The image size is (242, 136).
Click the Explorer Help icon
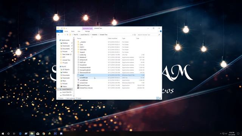161,31
